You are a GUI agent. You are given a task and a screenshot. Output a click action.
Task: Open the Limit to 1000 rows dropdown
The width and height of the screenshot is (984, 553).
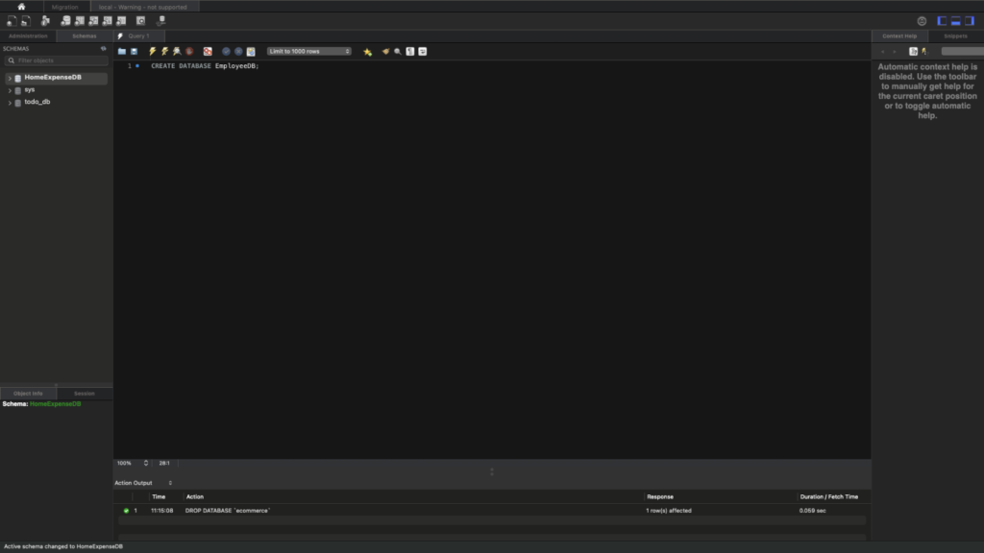309,51
